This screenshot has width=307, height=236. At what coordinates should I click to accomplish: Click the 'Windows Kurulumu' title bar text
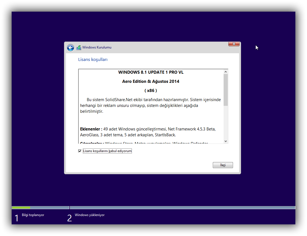coord(97,47)
